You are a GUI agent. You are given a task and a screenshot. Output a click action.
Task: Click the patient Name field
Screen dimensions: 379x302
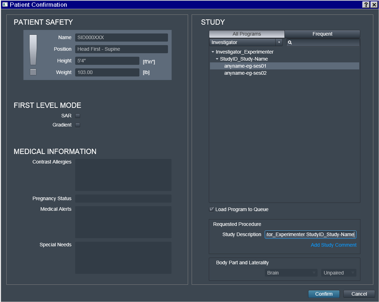click(x=122, y=38)
